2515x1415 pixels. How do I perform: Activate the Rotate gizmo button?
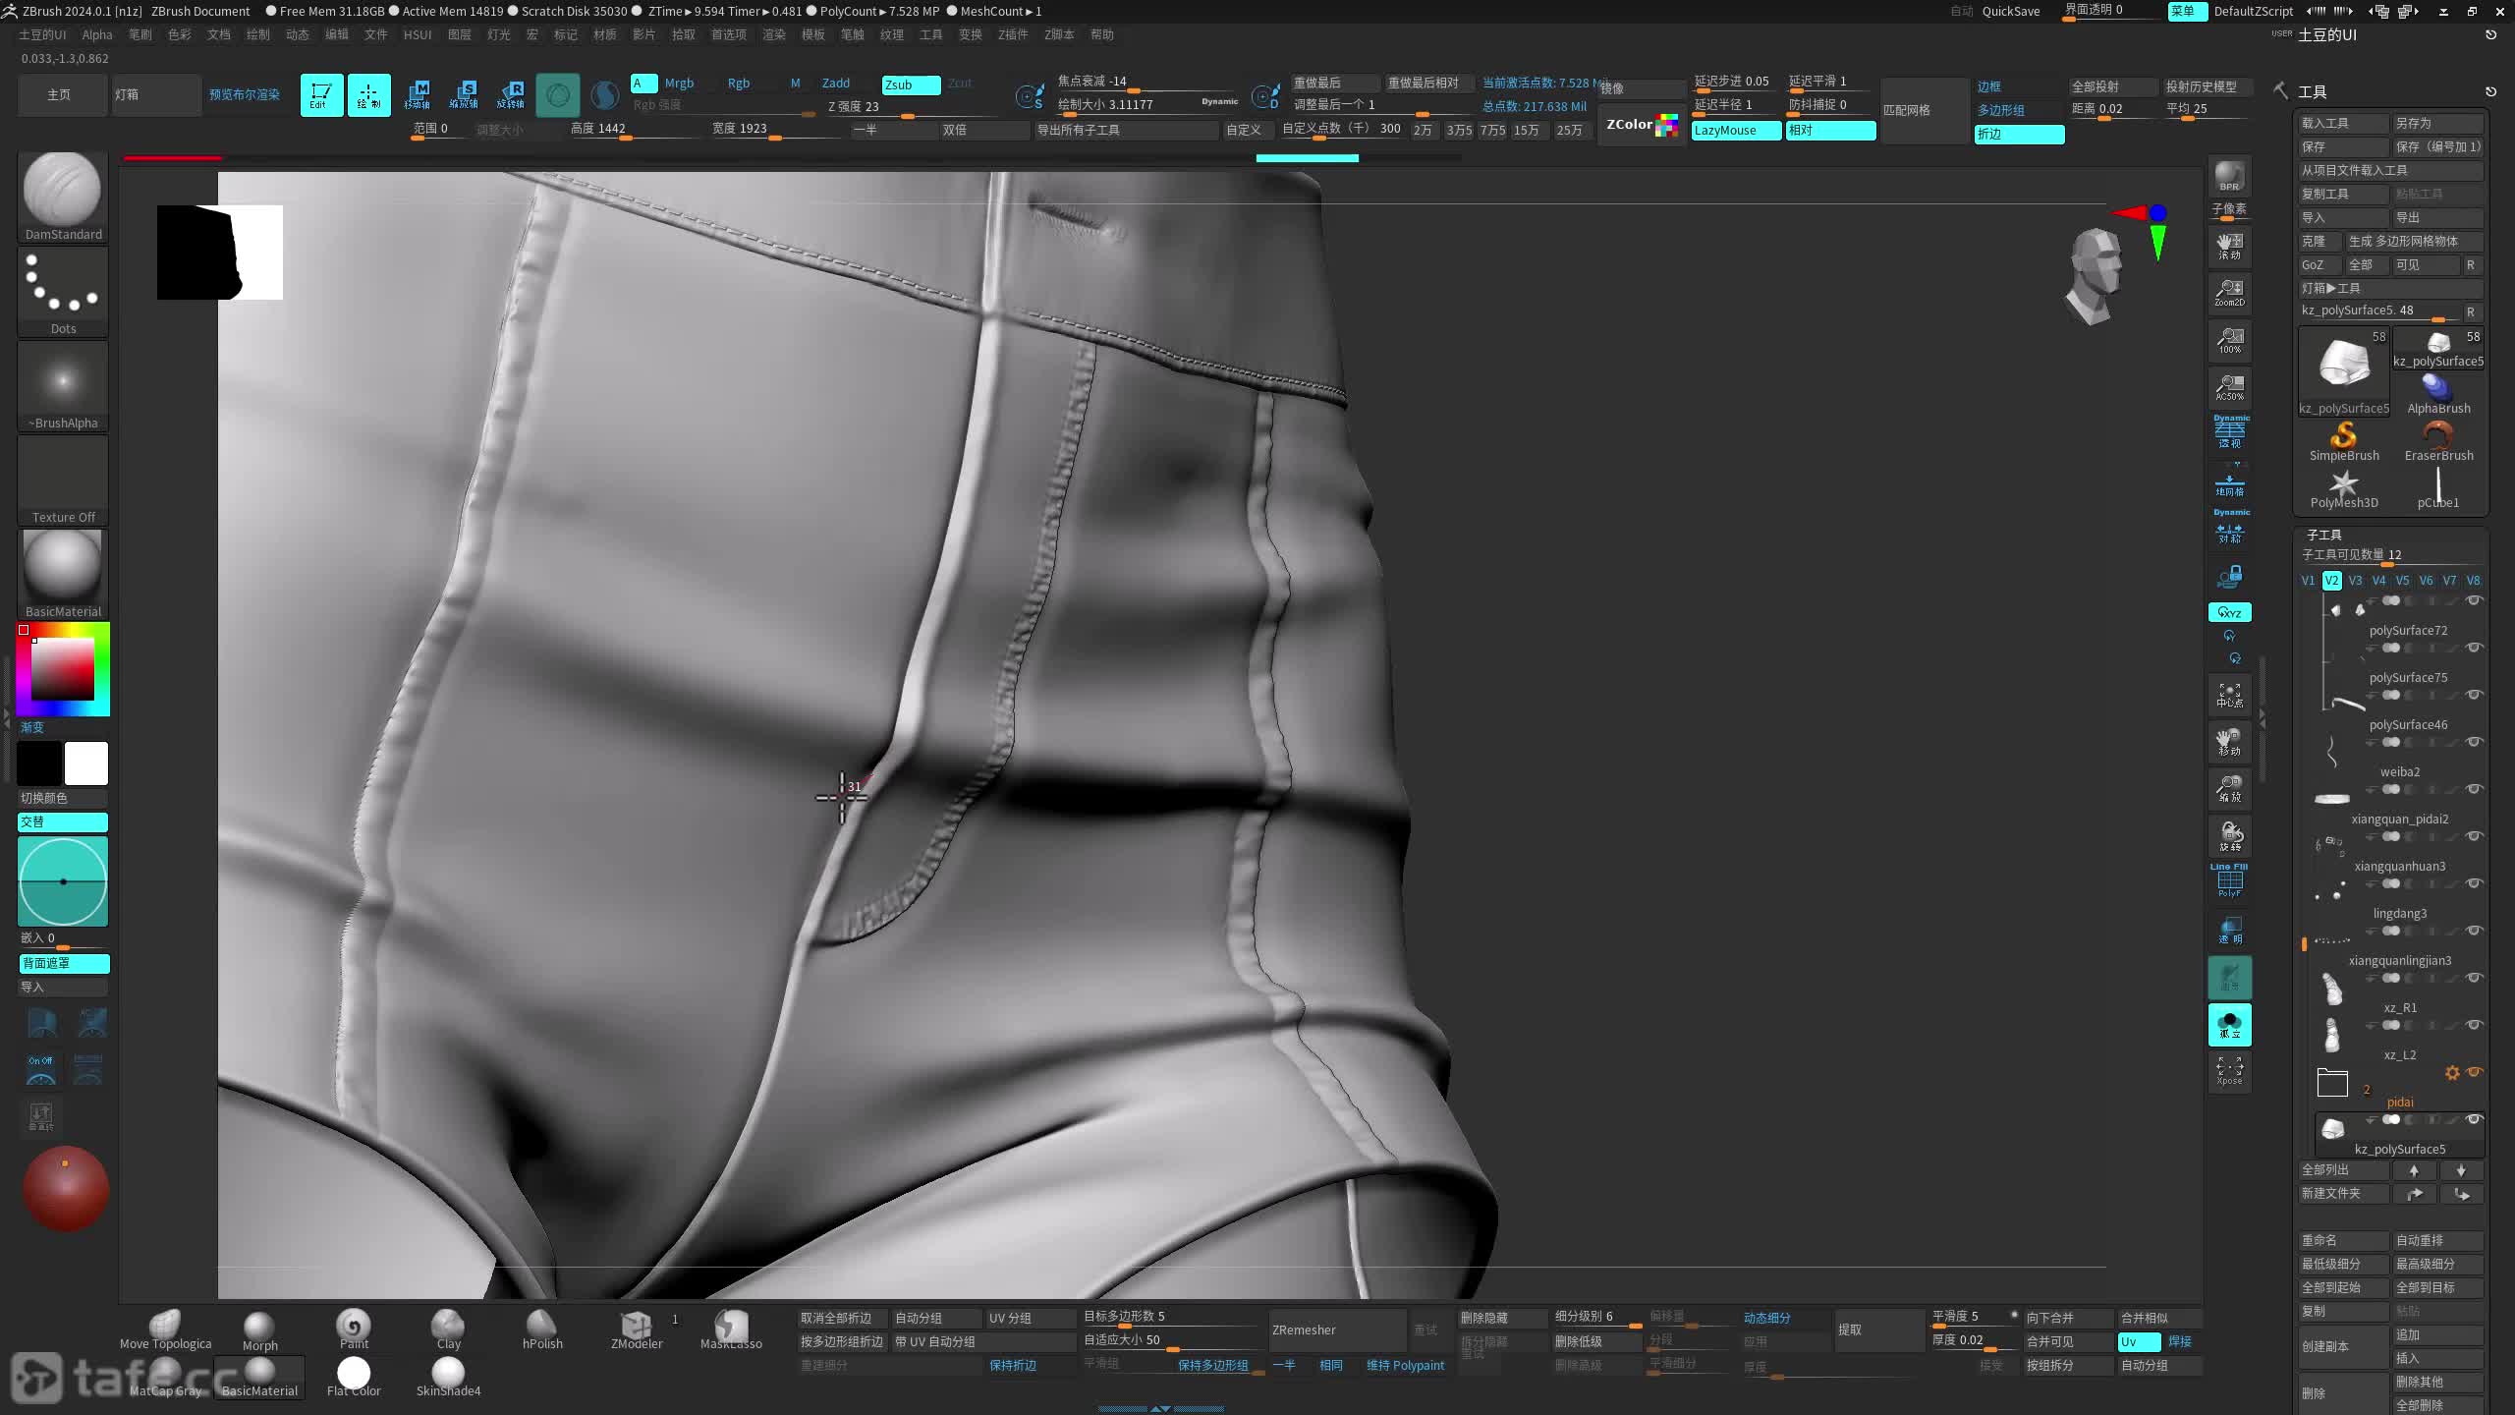tap(511, 95)
